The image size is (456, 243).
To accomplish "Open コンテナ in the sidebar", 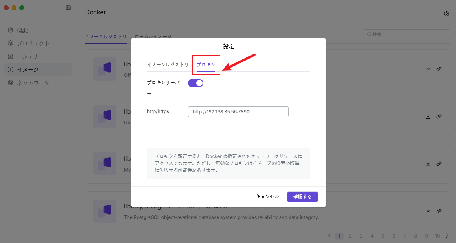I will click(x=28, y=57).
